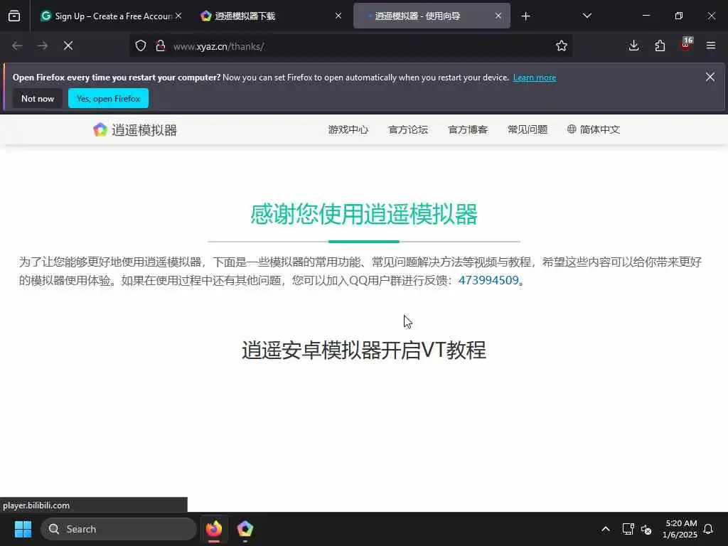
Task: Click the 逍遥安卓模拟器开启VT教程 heading
Action: point(364,350)
